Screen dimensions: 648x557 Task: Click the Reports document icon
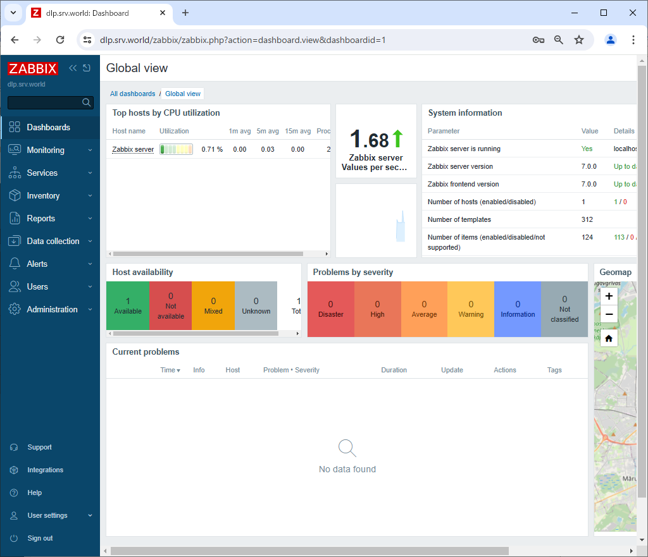(x=15, y=218)
